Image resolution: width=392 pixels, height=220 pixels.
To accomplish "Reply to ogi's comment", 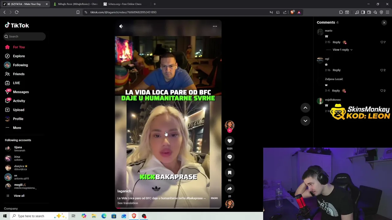I will 336,70.
